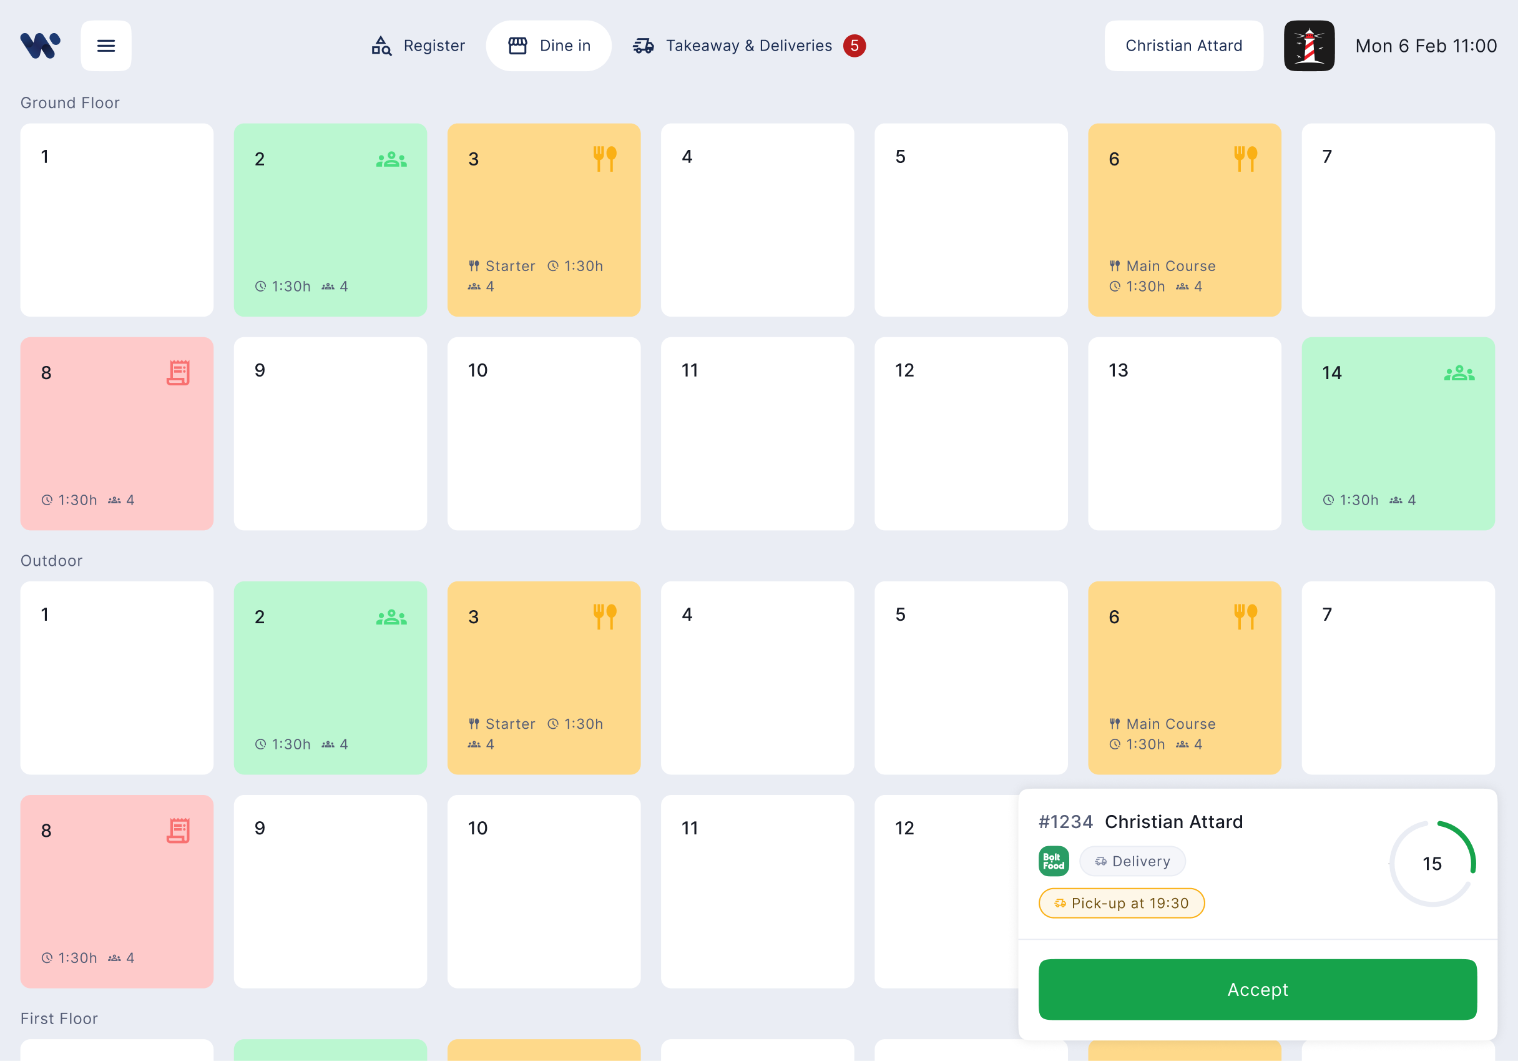
Task: Click the delivery truck icon beside Takeaway & Deliveries
Action: click(x=644, y=46)
